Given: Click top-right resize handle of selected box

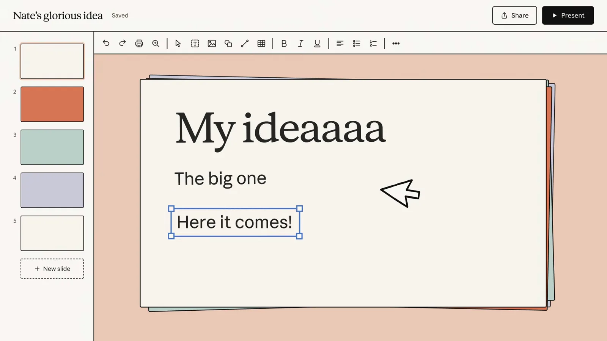Looking at the screenshot, I should pyautogui.click(x=300, y=208).
